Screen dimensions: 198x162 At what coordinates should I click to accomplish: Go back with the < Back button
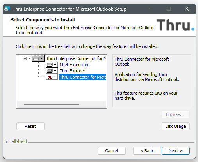coord(147,151)
